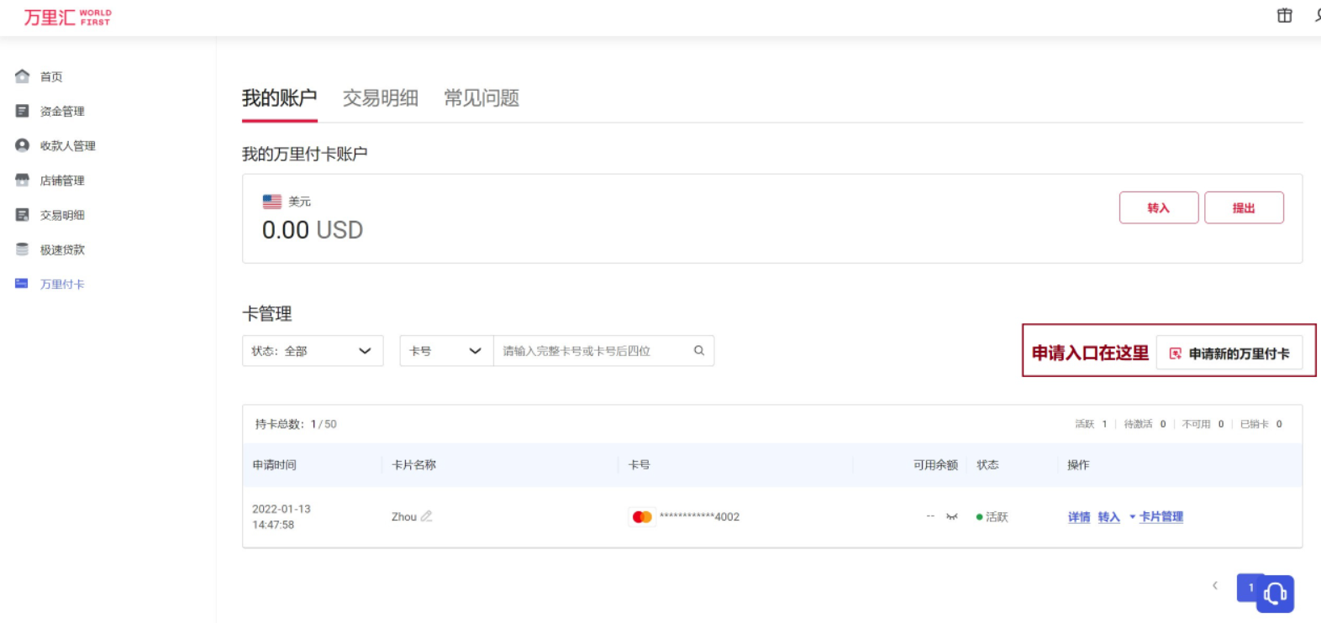Click the 店铺管理 store icon
The width and height of the screenshot is (1321, 623).
[x=23, y=180]
